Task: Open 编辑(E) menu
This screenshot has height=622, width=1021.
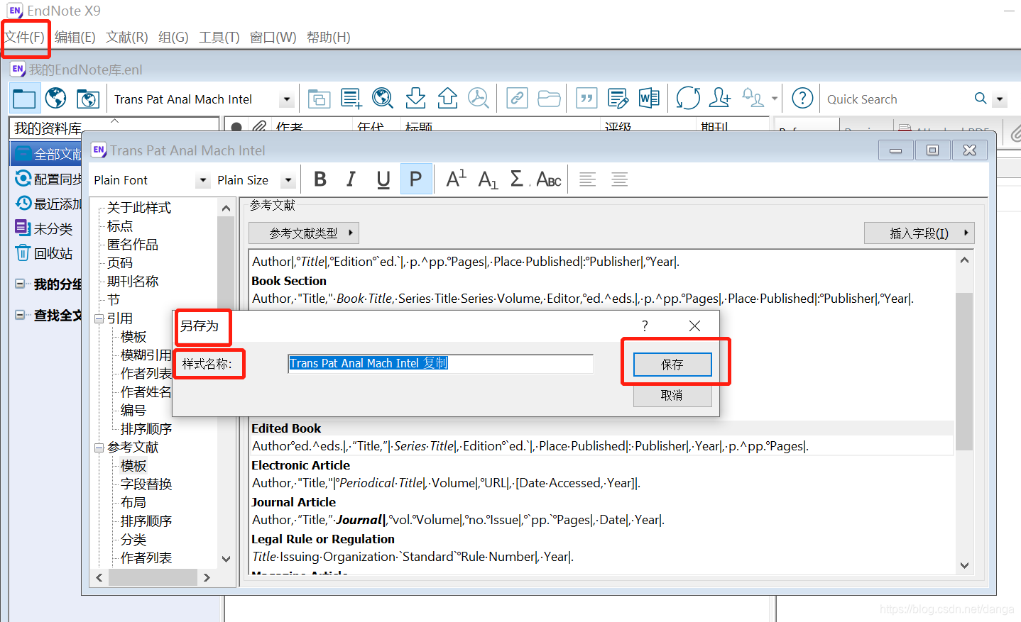Action: point(75,37)
